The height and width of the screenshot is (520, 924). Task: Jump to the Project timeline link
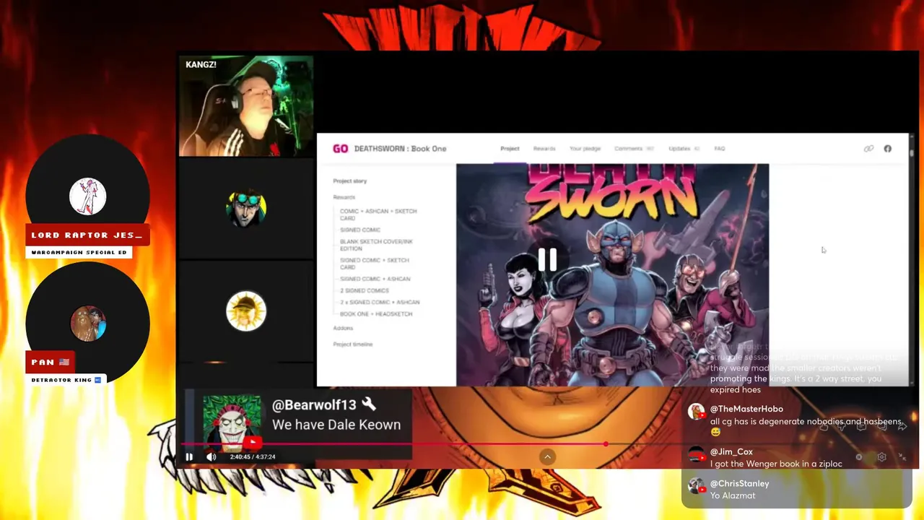pos(353,344)
